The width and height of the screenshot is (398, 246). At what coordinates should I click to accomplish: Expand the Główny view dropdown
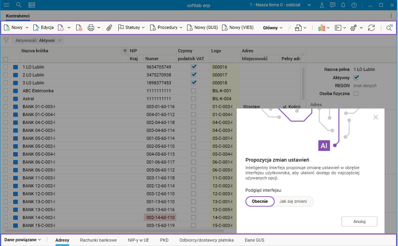273,28
